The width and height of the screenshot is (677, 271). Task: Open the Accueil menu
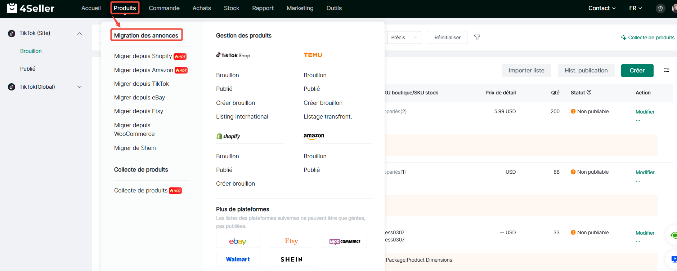pos(91,8)
